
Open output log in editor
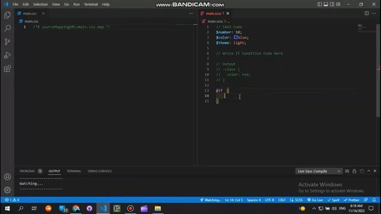pyautogui.click(x=362, y=171)
